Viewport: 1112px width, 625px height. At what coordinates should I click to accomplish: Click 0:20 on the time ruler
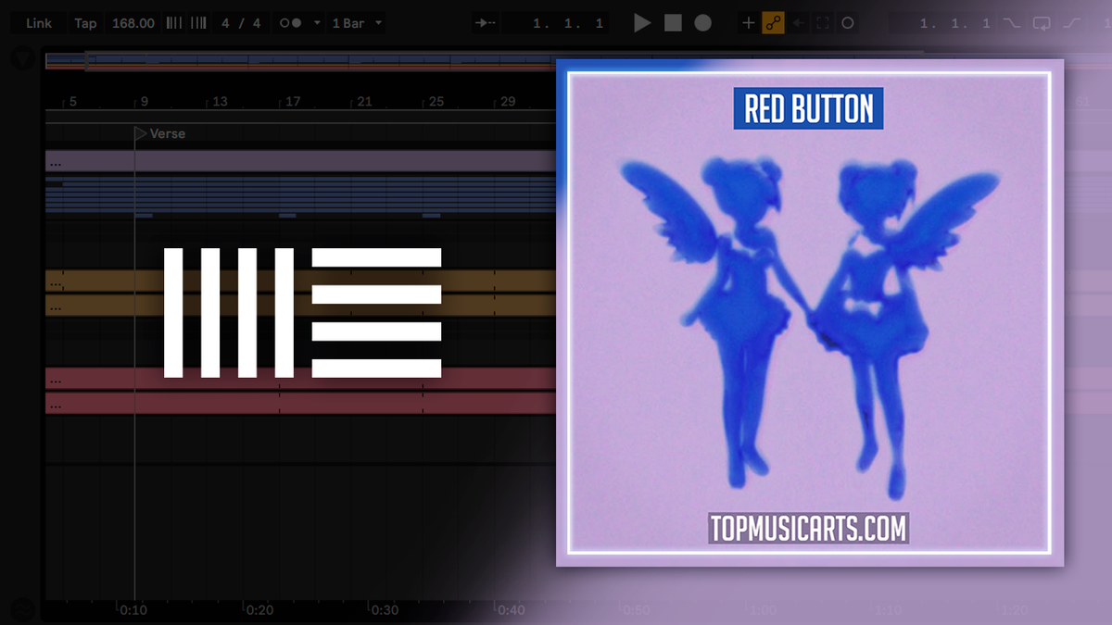pos(259,610)
